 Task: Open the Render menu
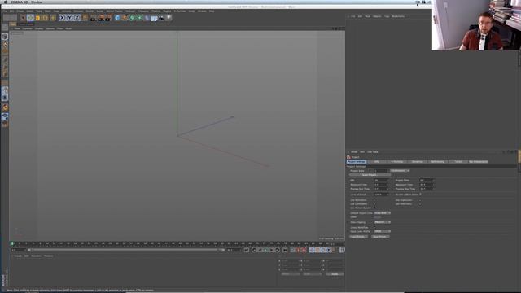pyautogui.click(x=90, y=11)
